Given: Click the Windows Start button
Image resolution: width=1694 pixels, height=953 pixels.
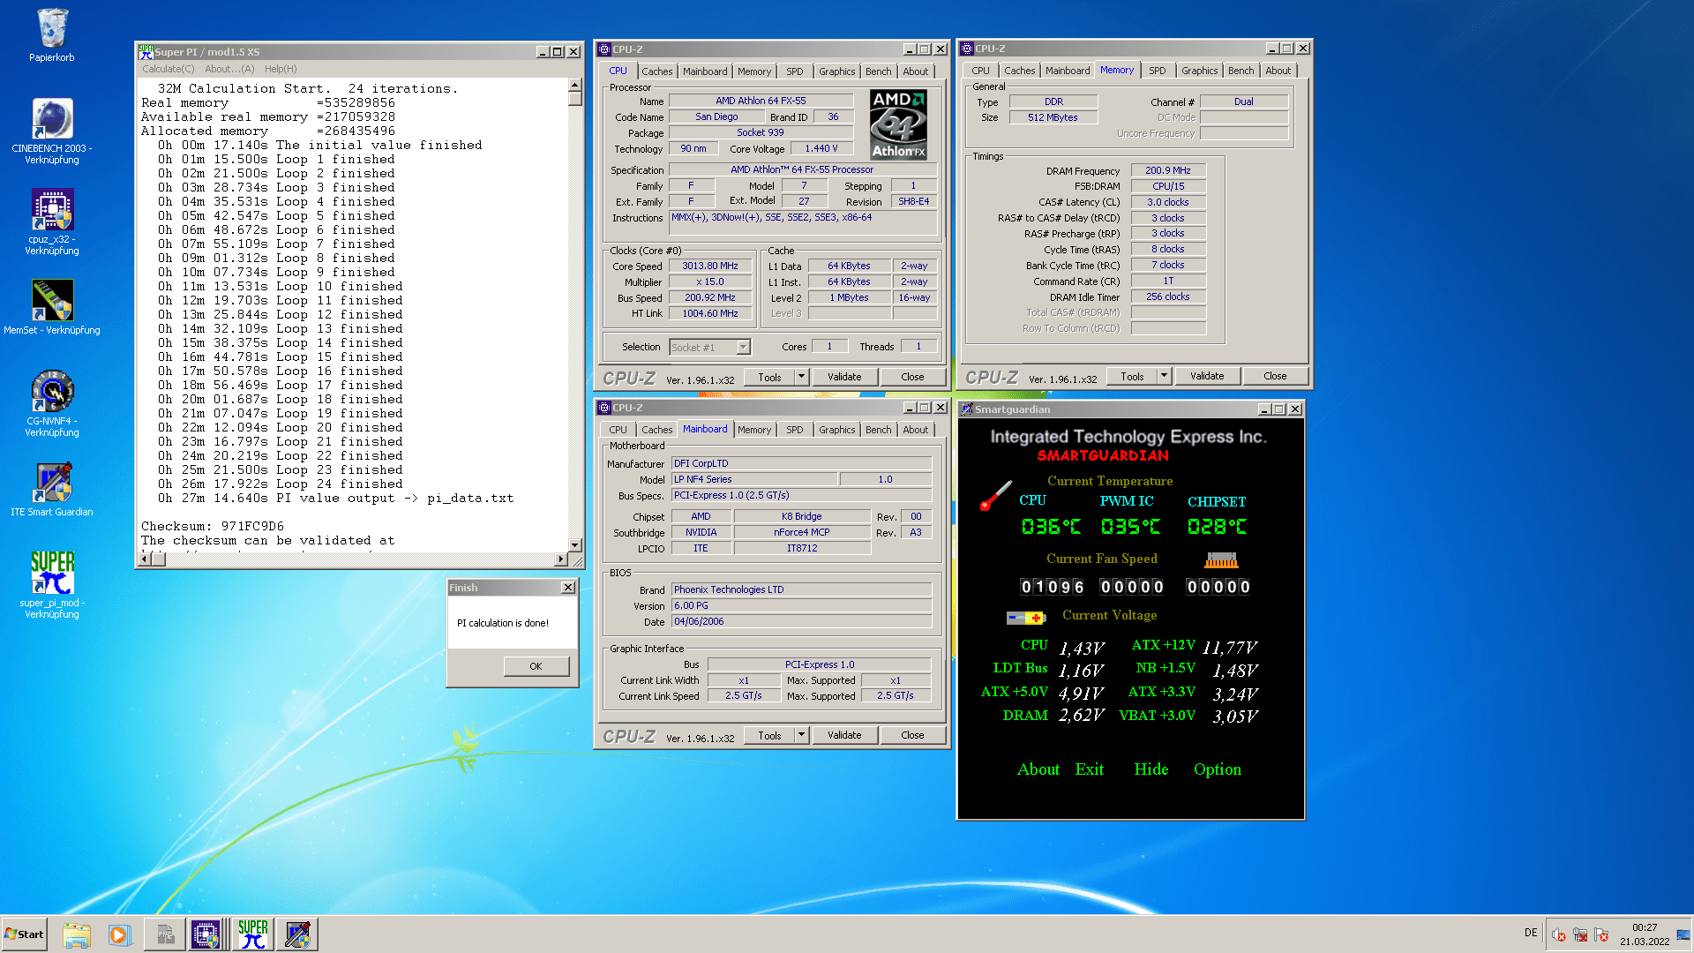Looking at the screenshot, I should coord(25,934).
